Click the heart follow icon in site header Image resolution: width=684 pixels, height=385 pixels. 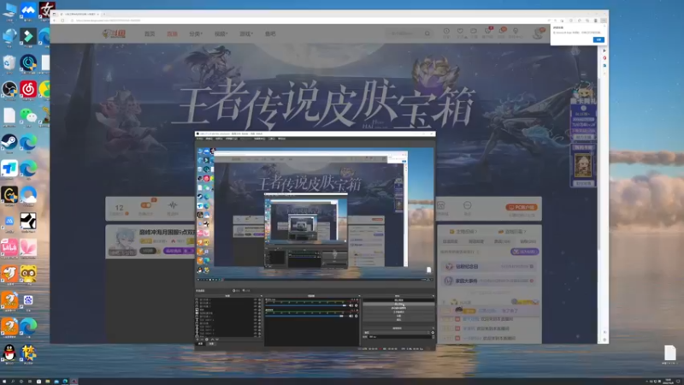click(460, 32)
